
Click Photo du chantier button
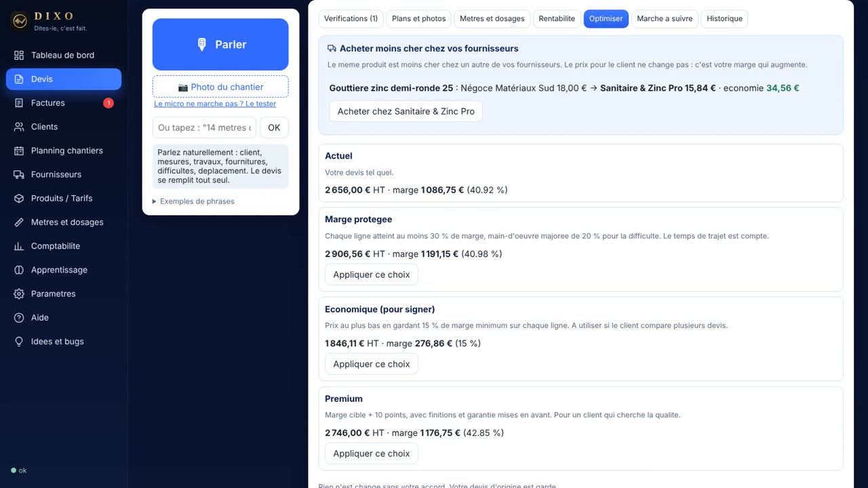click(220, 87)
